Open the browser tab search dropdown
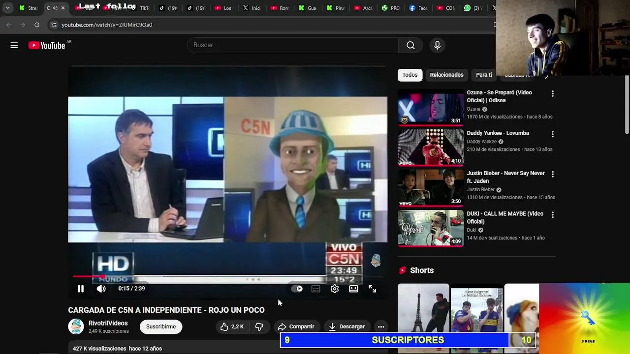 [7, 8]
